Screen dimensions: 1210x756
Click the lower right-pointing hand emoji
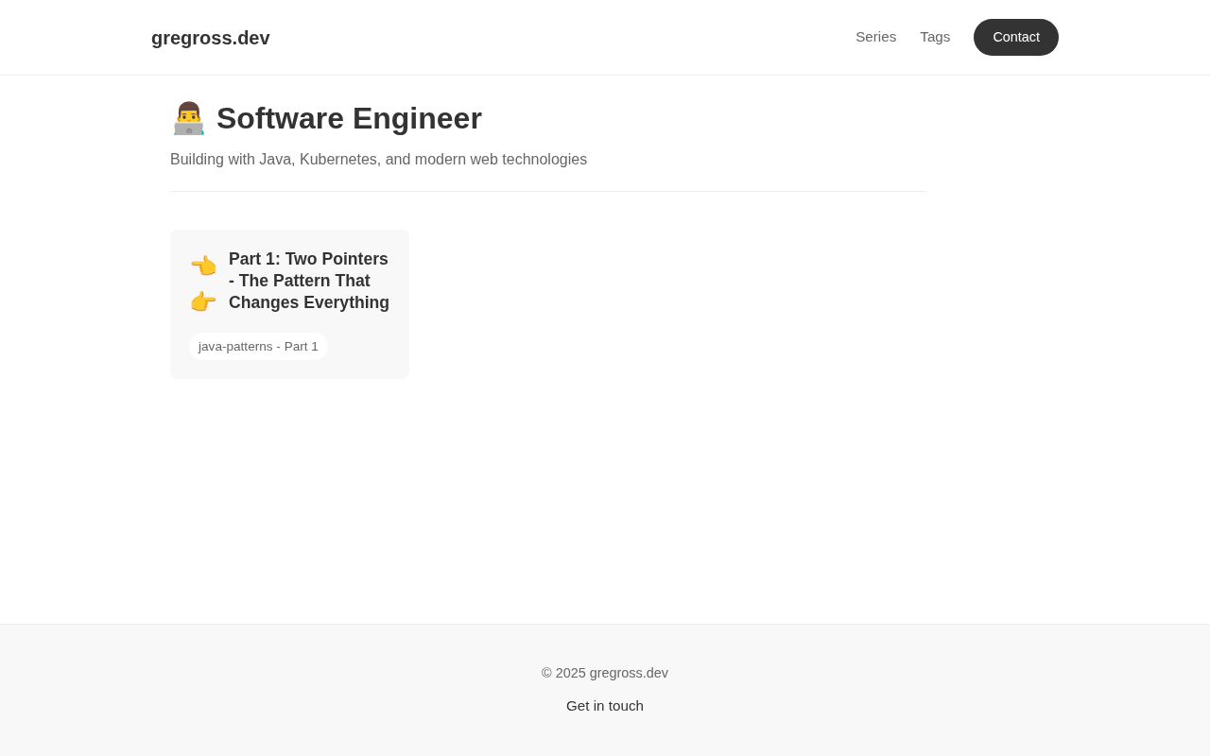(x=203, y=301)
